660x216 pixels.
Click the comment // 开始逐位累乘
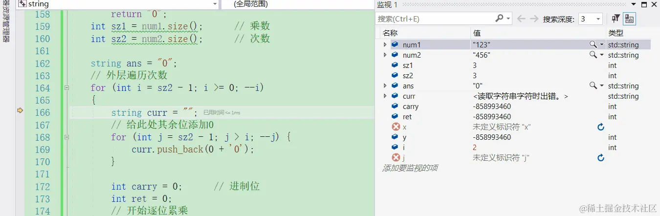150,211
